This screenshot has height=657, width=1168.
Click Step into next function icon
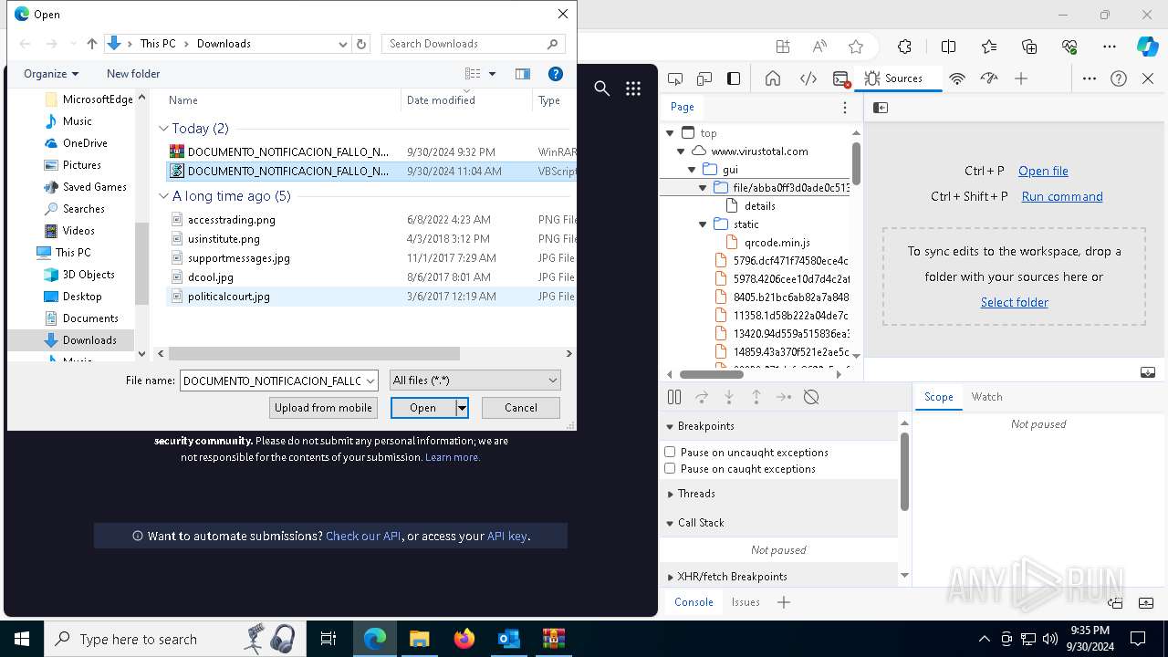pos(729,397)
